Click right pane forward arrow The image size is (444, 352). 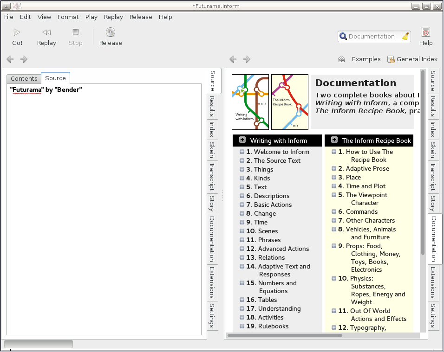pos(247,59)
